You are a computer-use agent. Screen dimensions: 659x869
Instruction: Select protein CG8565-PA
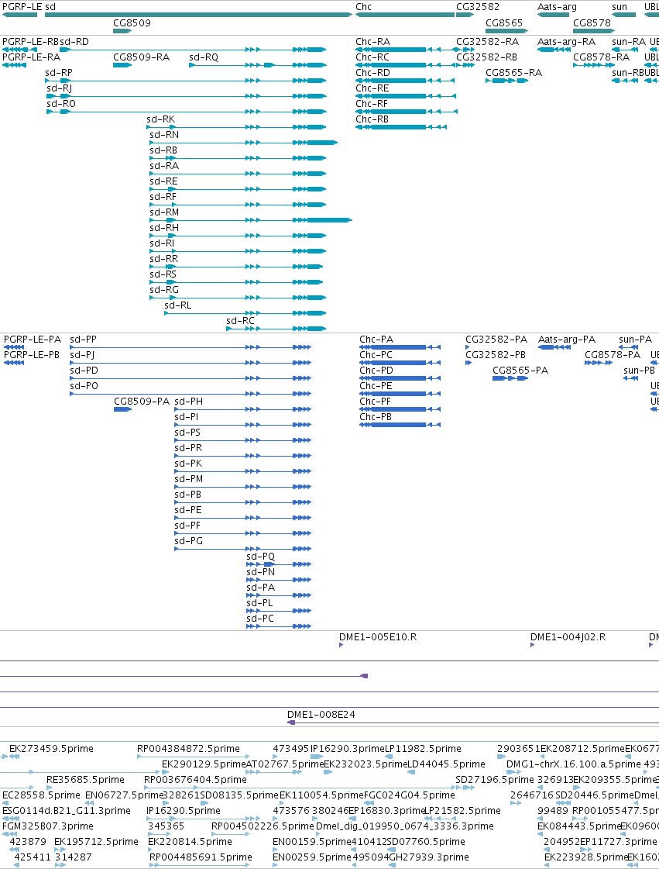tap(510, 378)
